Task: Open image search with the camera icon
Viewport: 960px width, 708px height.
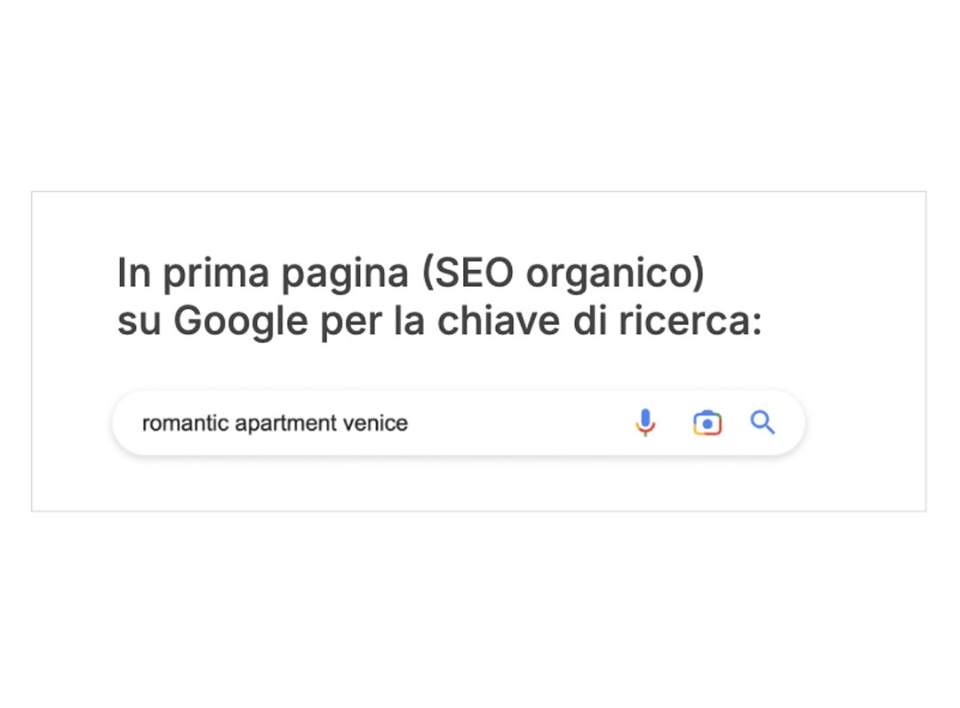Action: (x=708, y=423)
